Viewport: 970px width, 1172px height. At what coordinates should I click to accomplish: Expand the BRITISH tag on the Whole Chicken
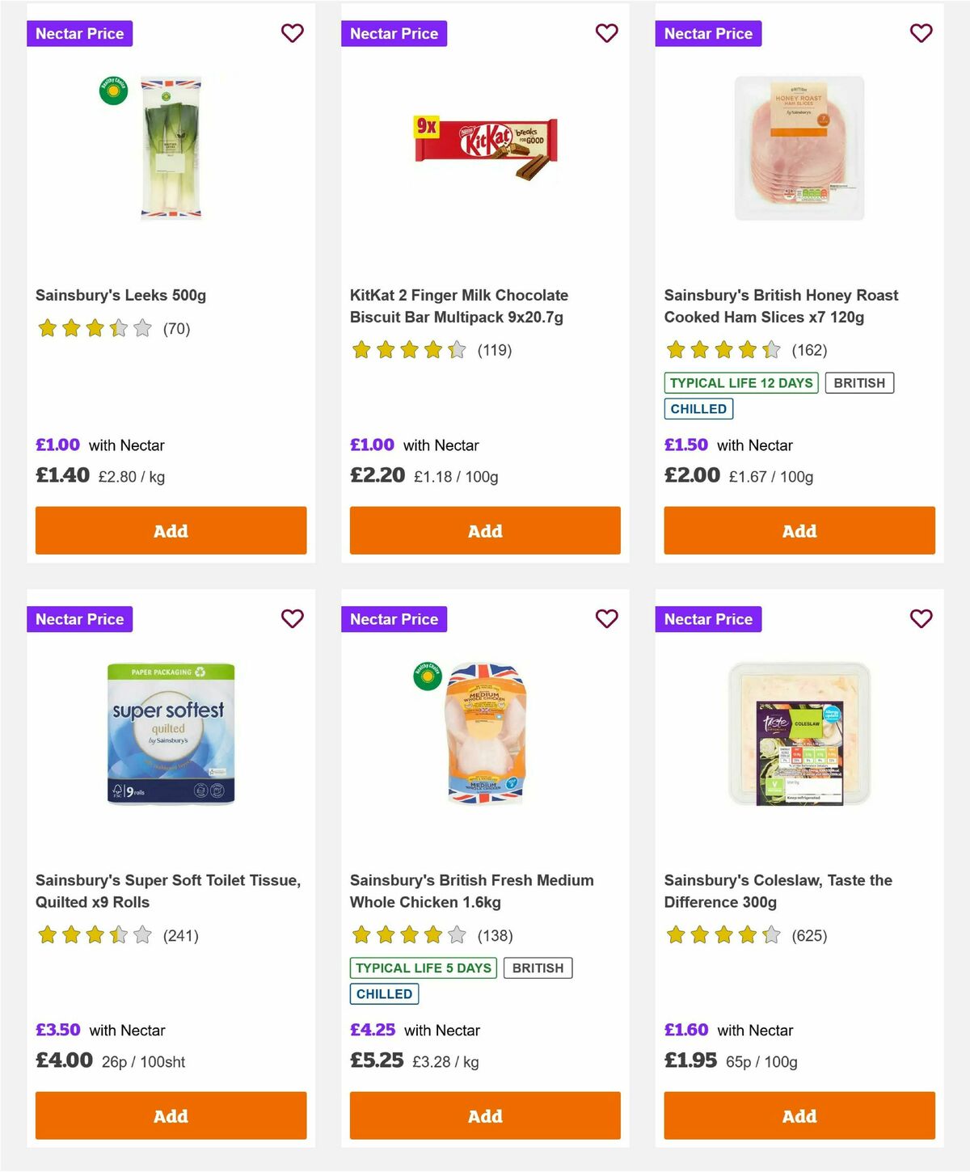tap(538, 968)
